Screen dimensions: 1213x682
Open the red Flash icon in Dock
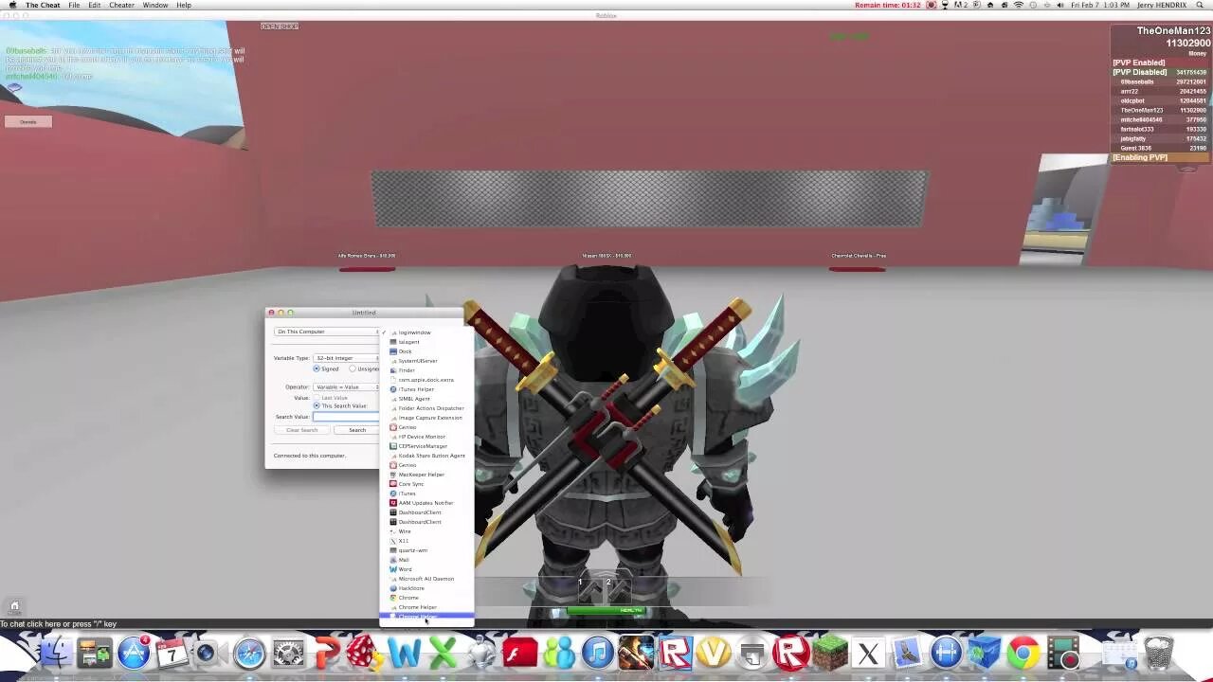[x=520, y=654]
